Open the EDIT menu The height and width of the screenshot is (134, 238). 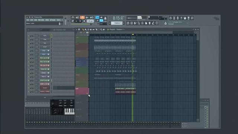[32, 20]
